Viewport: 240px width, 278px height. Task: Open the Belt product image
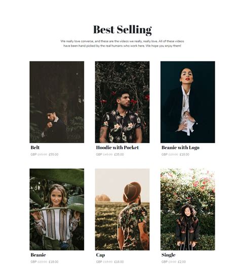tap(57, 102)
